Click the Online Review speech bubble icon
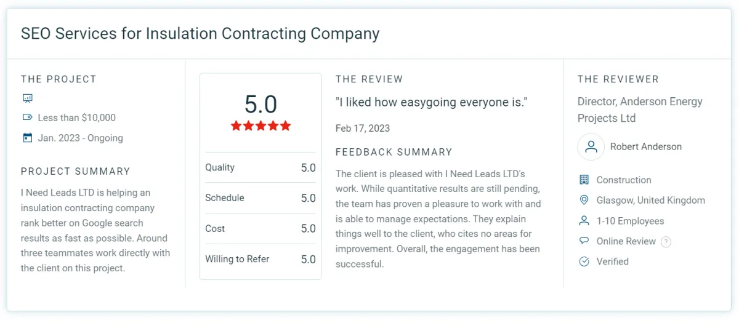The width and height of the screenshot is (739, 323). (584, 241)
